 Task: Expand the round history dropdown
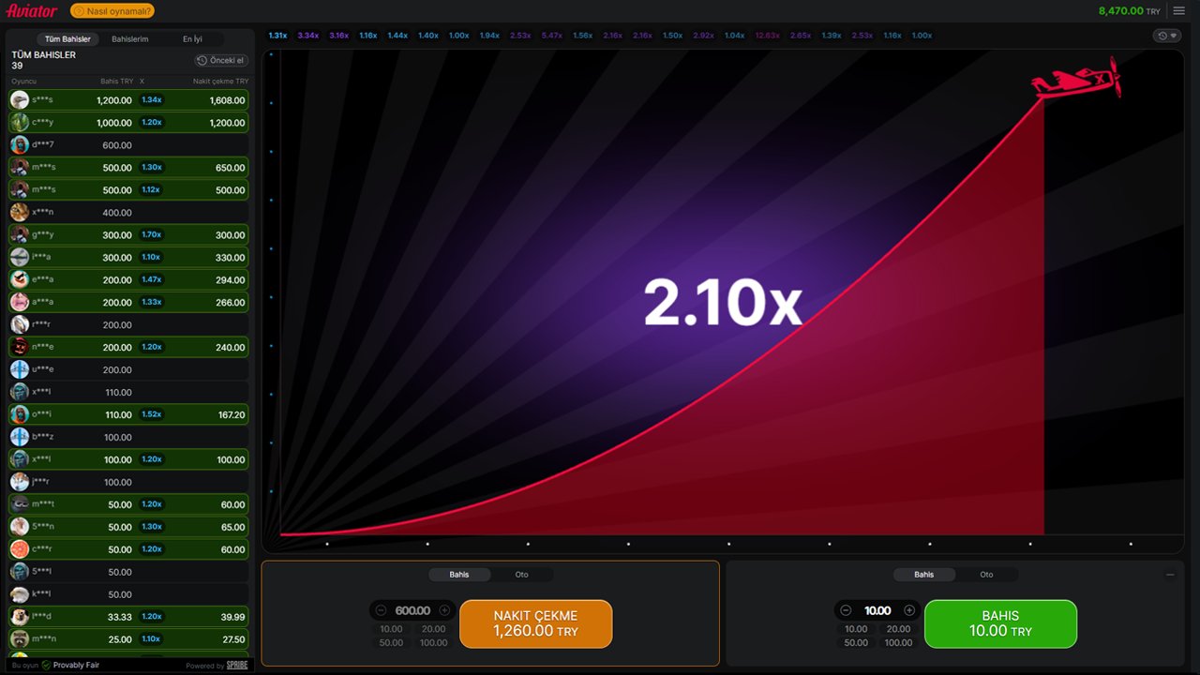tap(1167, 36)
